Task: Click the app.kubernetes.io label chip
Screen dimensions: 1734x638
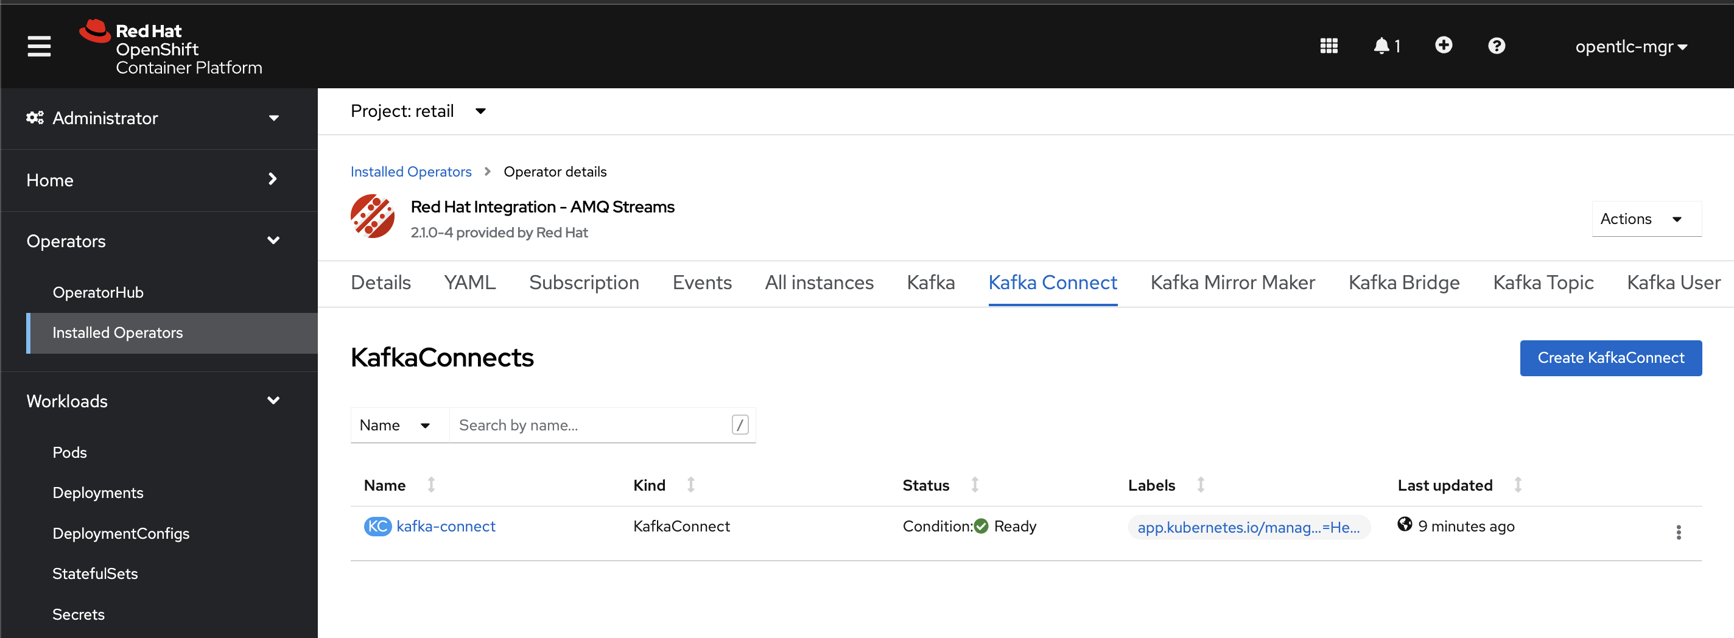Action: pyautogui.click(x=1248, y=528)
